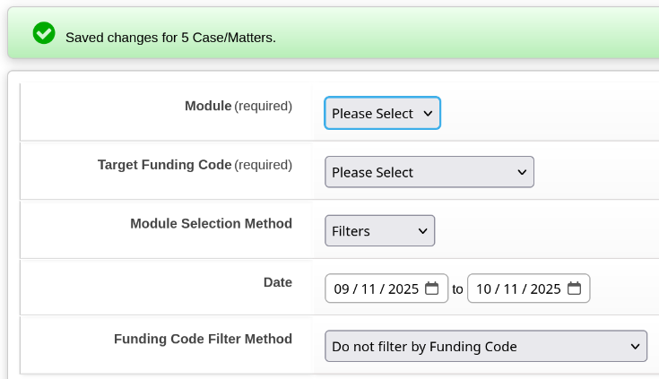
Task: Click the Saved changes confirmation message
Action: [170, 38]
